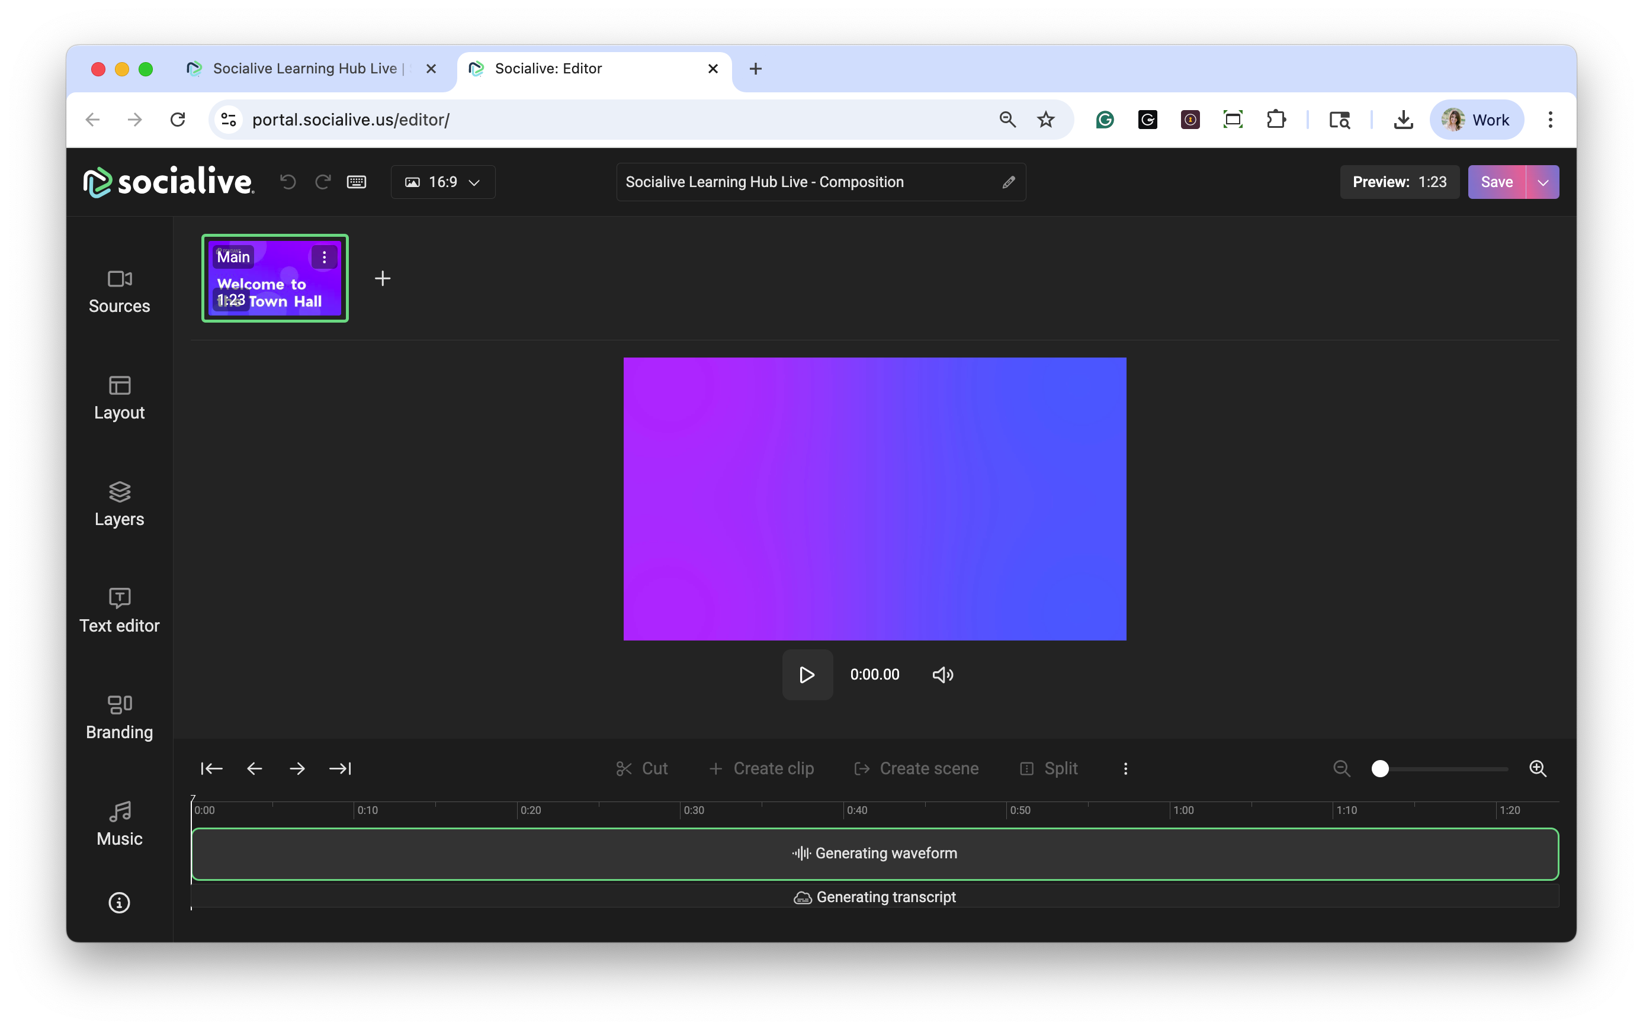
Task: Open the Music panel
Action: 119,823
